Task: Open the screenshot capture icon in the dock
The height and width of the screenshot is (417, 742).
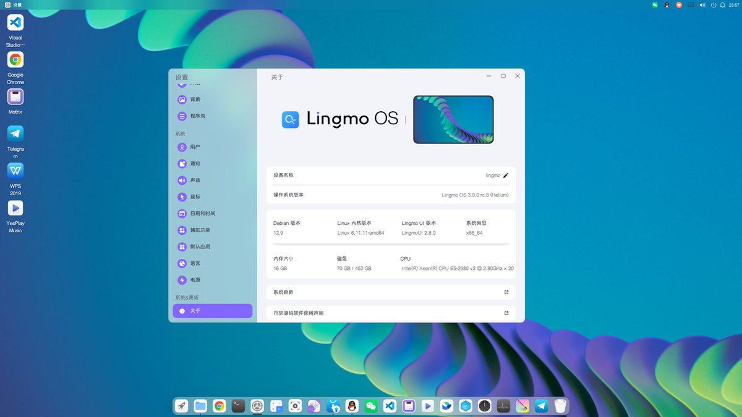Action: (x=295, y=406)
